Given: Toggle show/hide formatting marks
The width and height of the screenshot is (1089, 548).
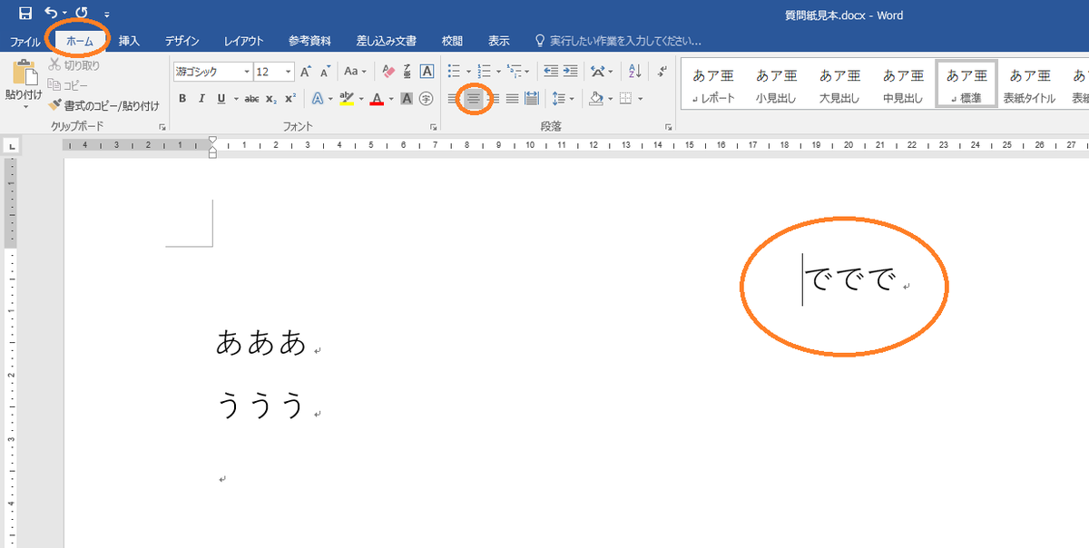Looking at the screenshot, I should coord(662,70).
